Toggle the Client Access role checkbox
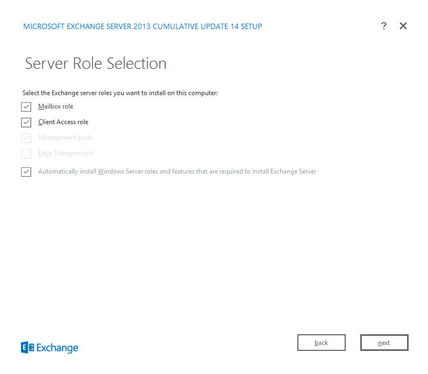The width and height of the screenshot is (428, 374). [x=26, y=122]
